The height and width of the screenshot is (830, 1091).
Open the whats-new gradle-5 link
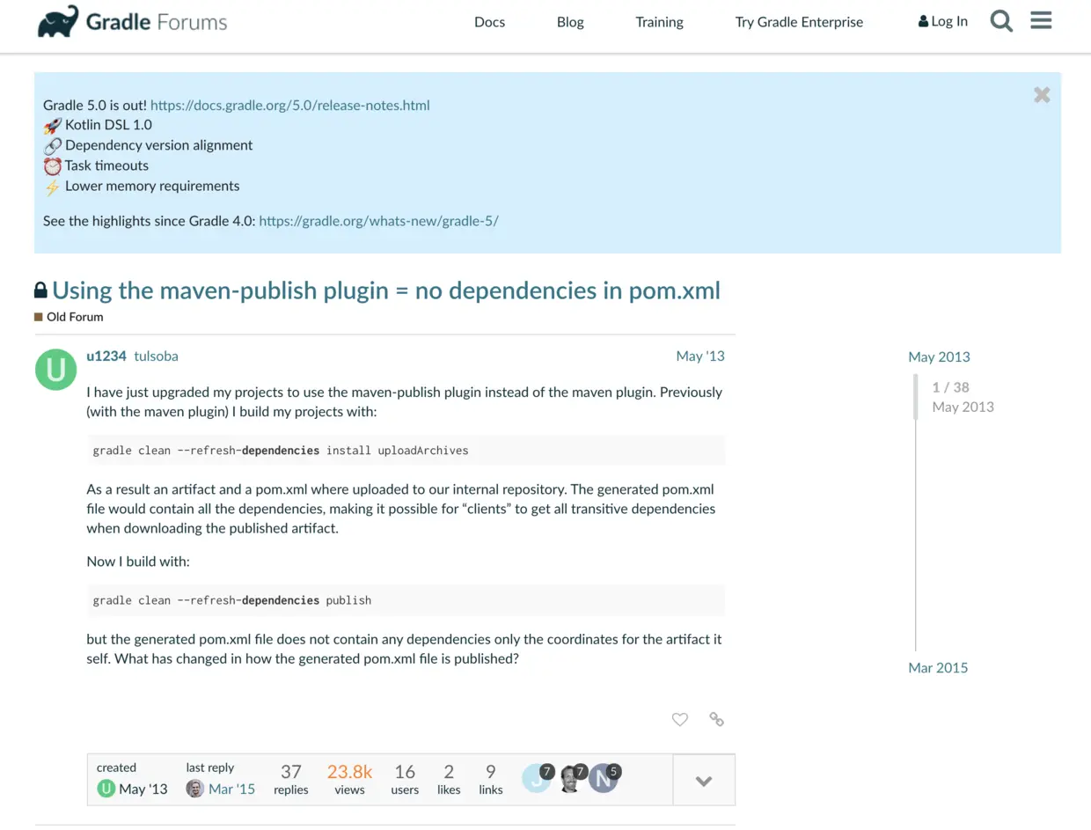click(378, 221)
